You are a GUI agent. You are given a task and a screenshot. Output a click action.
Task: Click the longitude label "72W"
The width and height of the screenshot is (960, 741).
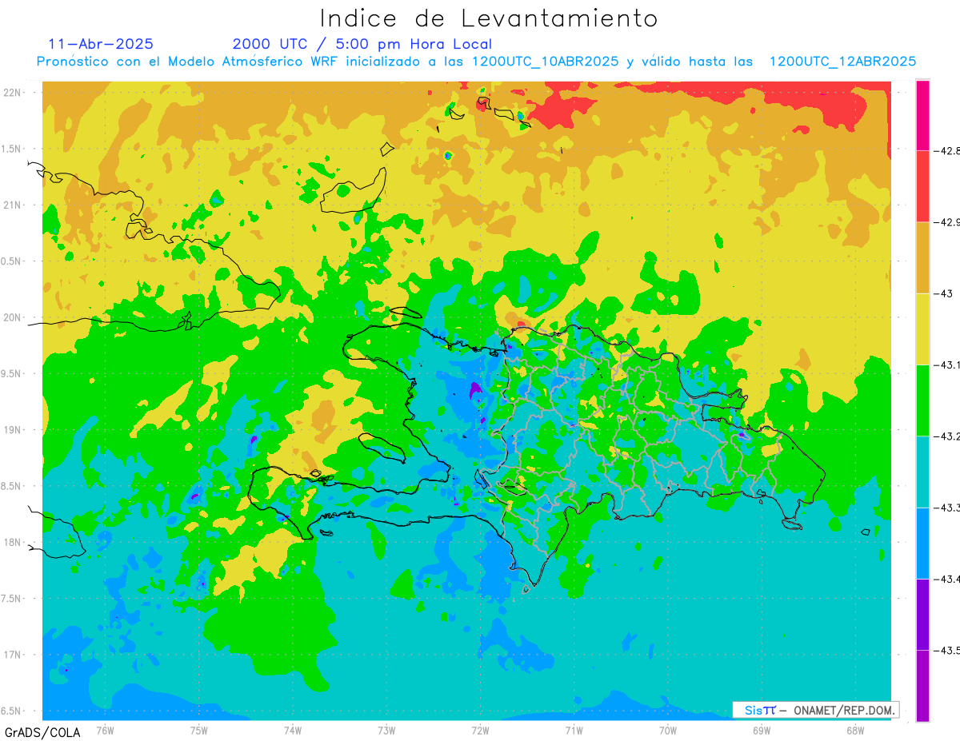point(480,731)
